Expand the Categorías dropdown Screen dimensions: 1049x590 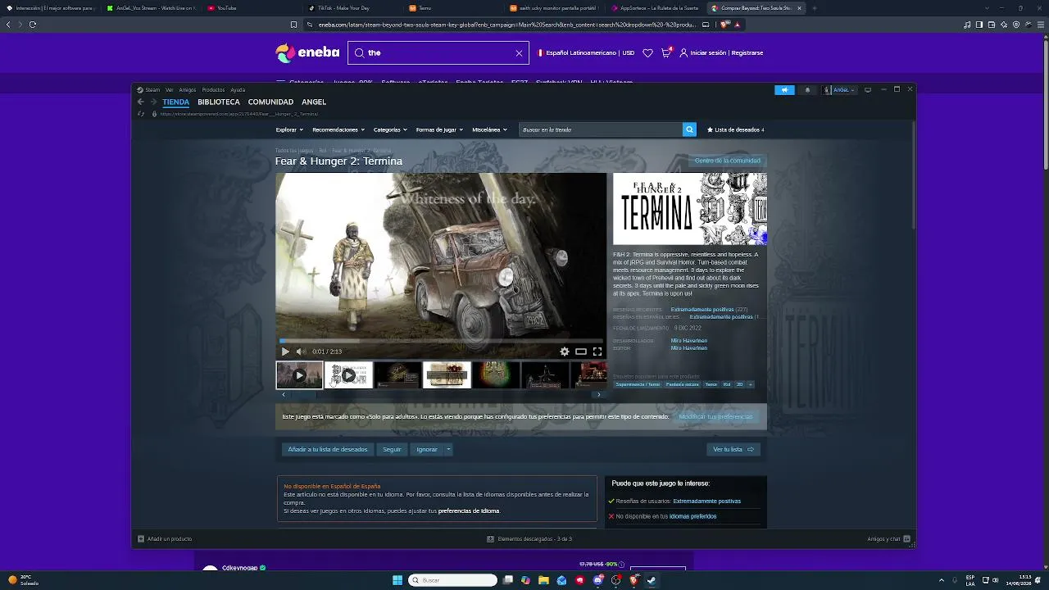[390, 129]
